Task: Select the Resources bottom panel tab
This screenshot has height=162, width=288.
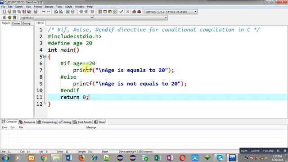Action: click(x=27, y=122)
